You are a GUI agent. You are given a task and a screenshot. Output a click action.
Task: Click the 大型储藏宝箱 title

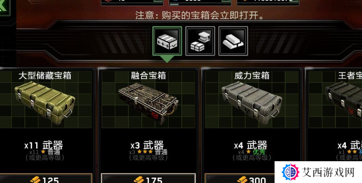(x=45, y=75)
